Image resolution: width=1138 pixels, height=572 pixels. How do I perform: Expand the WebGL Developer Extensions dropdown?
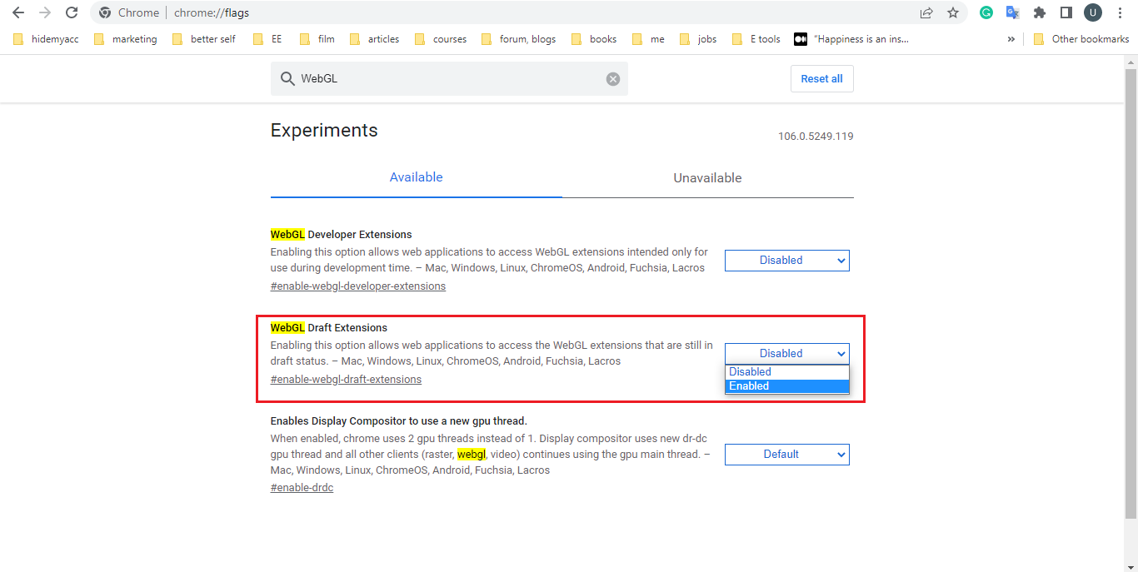coord(786,261)
